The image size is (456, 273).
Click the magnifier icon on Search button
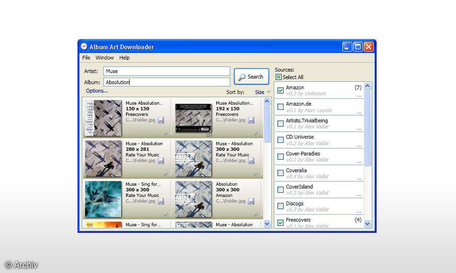tap(242, 77)
